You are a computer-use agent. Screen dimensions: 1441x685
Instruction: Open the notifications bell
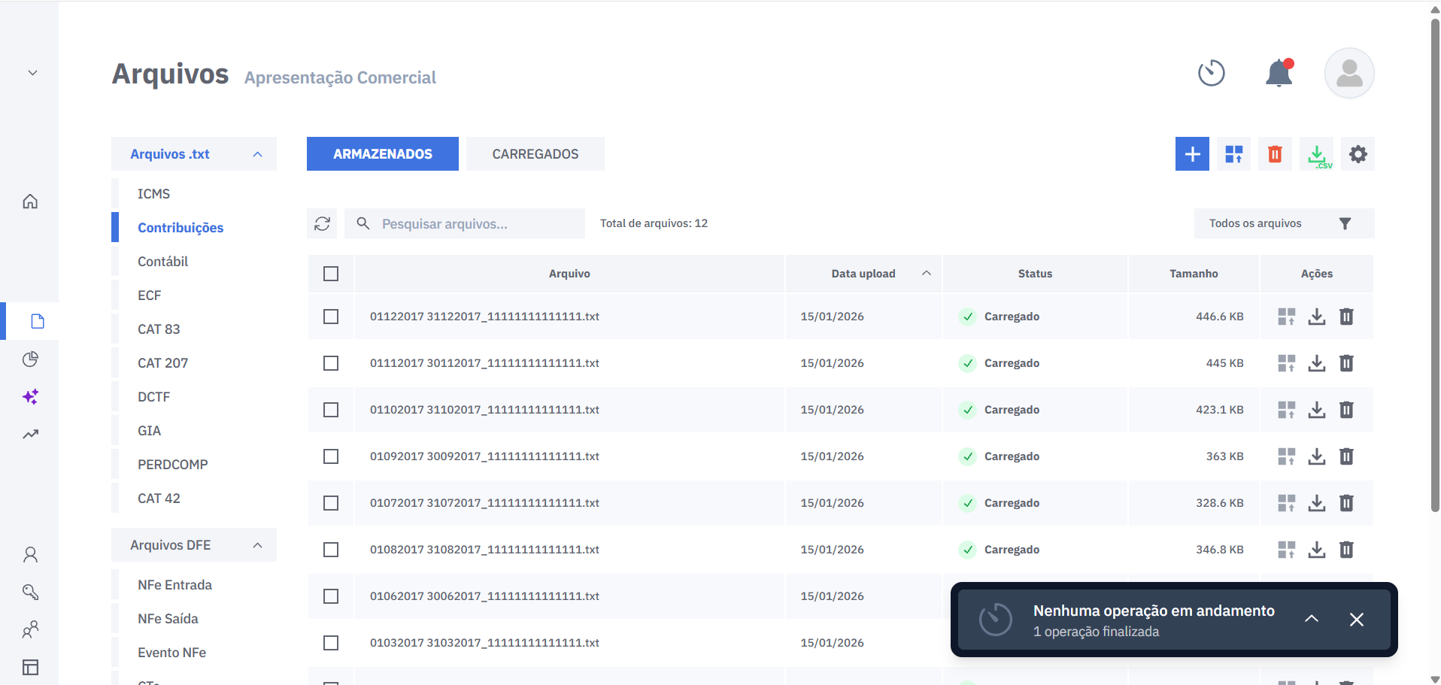(x=1279, y=74)
